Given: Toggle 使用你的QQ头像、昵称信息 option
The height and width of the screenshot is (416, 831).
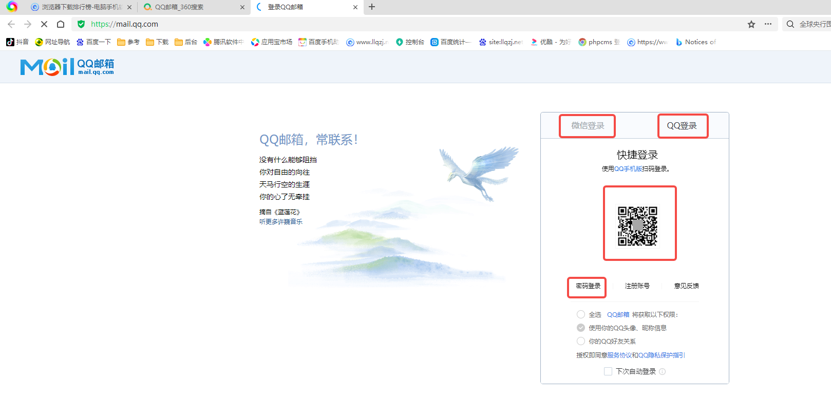Looking at the screenshot, I should (581, 328).
